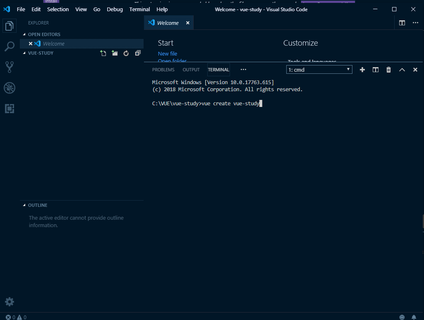Close Welcome in Open Editors list

31,44
